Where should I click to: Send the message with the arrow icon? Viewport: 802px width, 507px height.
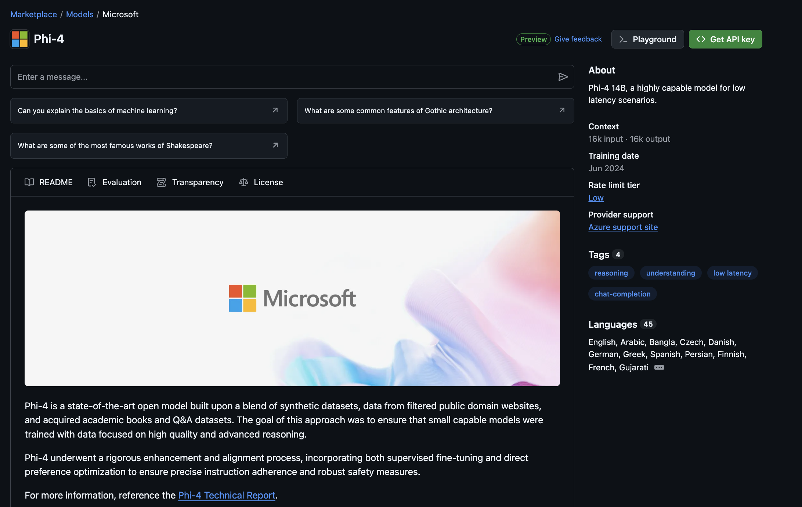point(563,77)
